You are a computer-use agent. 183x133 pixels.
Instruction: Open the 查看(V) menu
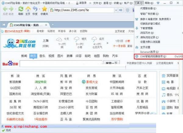click(108, 3)
